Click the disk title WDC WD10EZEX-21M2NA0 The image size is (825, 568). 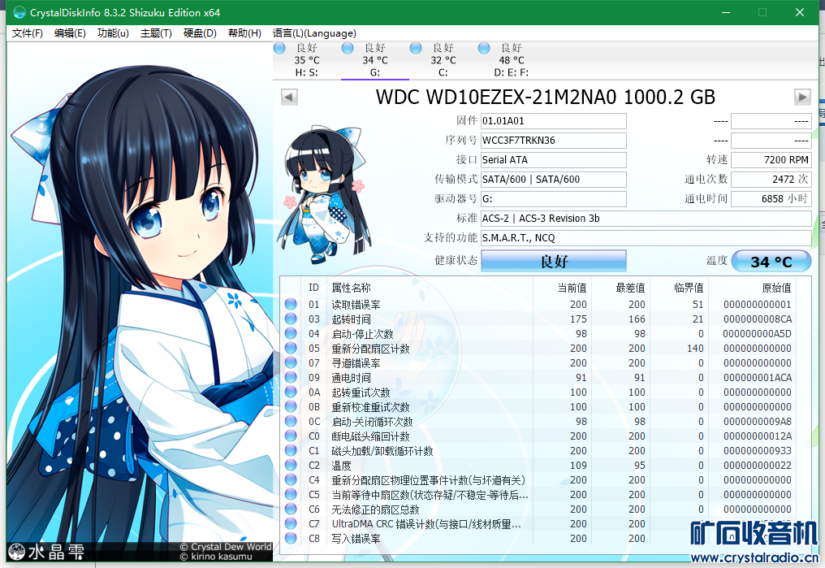pos(545,97)
